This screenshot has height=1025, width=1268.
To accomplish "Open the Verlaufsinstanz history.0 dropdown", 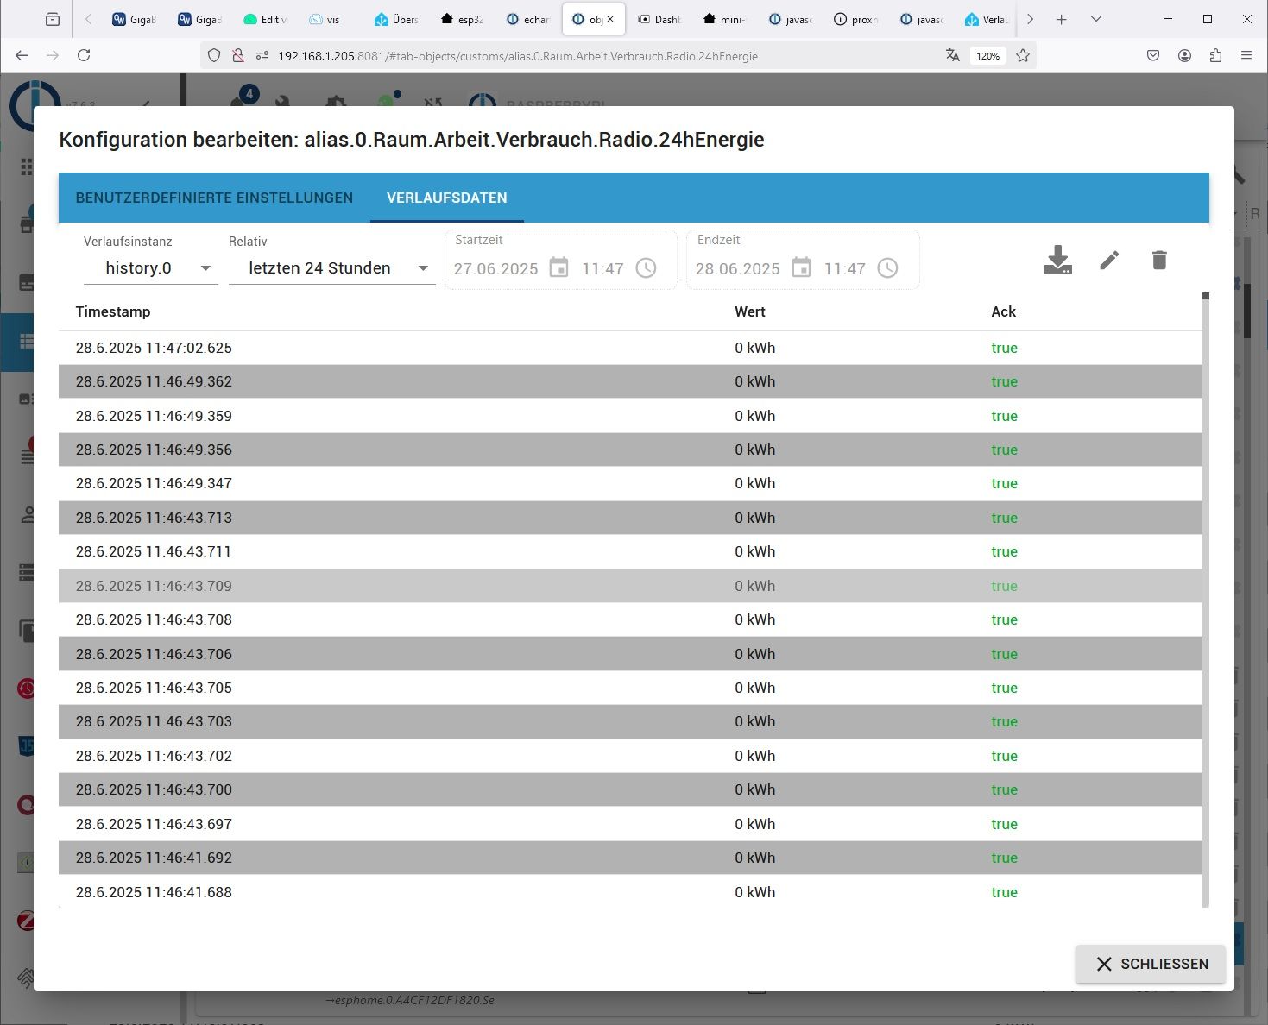I will (150, 268).
